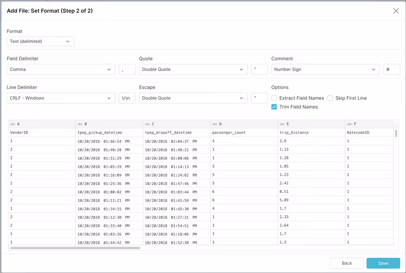
Task: Click dropoff time 10/20/2018 01:18:06 PM
Action: 171,234
